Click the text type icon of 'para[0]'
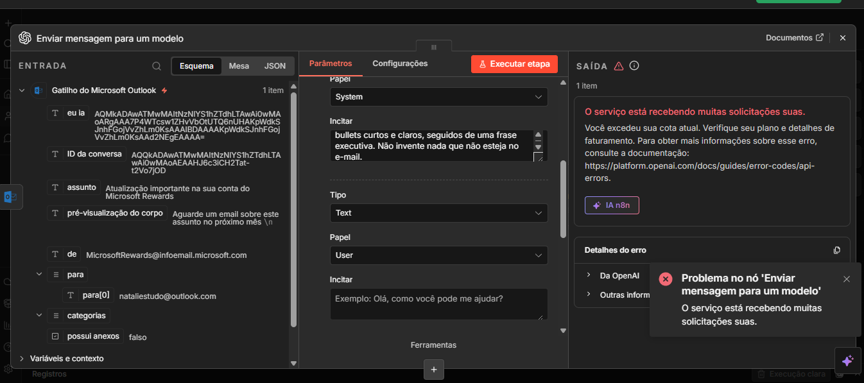 point(71,295)
